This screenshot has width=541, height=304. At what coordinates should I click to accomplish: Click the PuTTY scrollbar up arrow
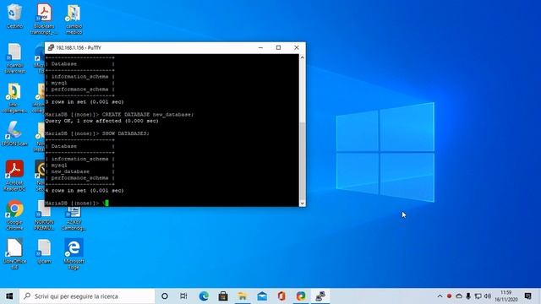point(303,57)
